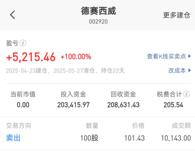The height and width of the screenshot is (154, 195).
Task: Select the 投入资金 label
Action: click(x=73, y=94)
